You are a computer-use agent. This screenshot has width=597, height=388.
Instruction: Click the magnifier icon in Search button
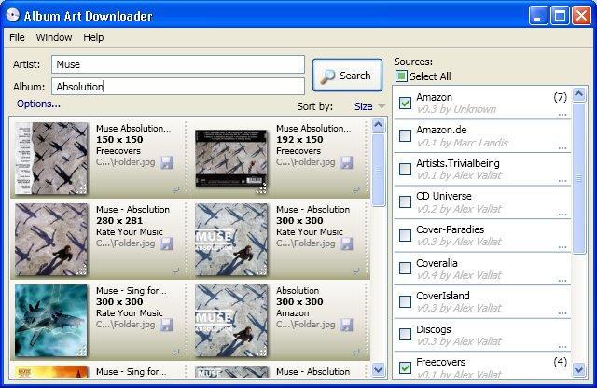pos(327,76)
